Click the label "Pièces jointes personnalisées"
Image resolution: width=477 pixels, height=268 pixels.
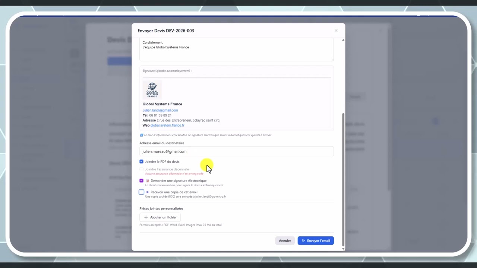pos(161,208)
